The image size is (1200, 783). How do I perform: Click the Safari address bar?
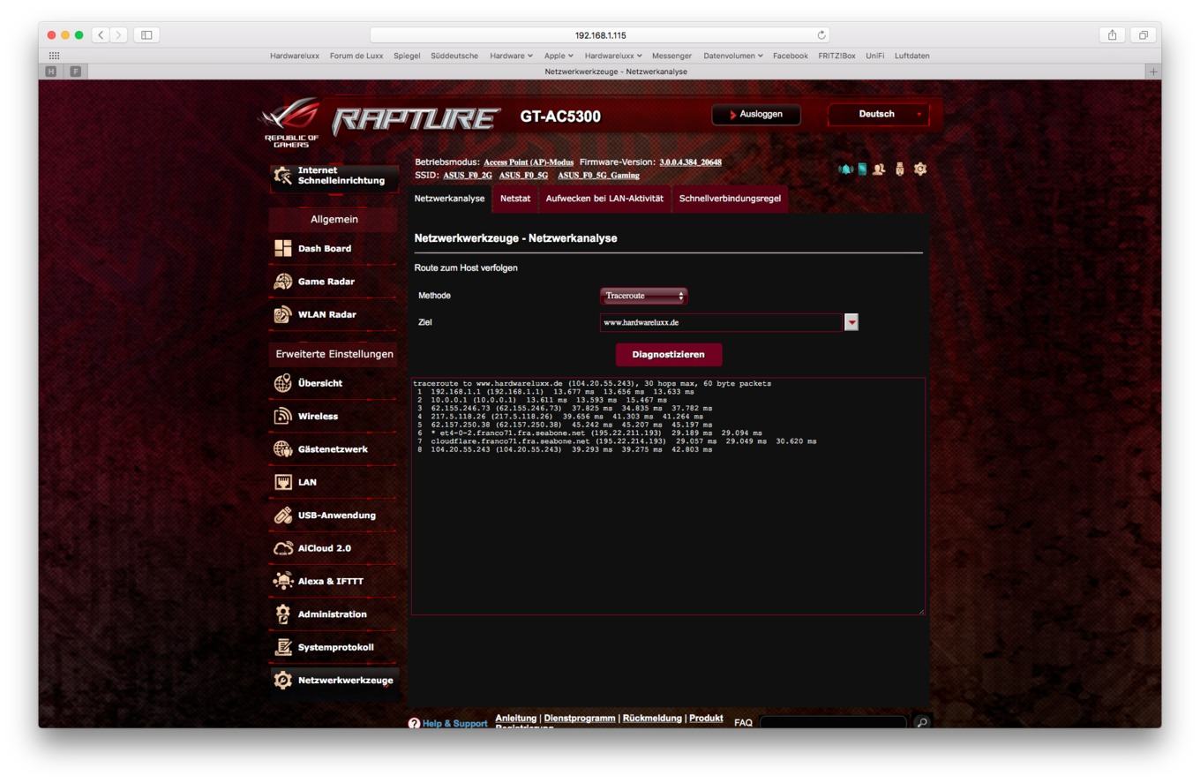600,35
